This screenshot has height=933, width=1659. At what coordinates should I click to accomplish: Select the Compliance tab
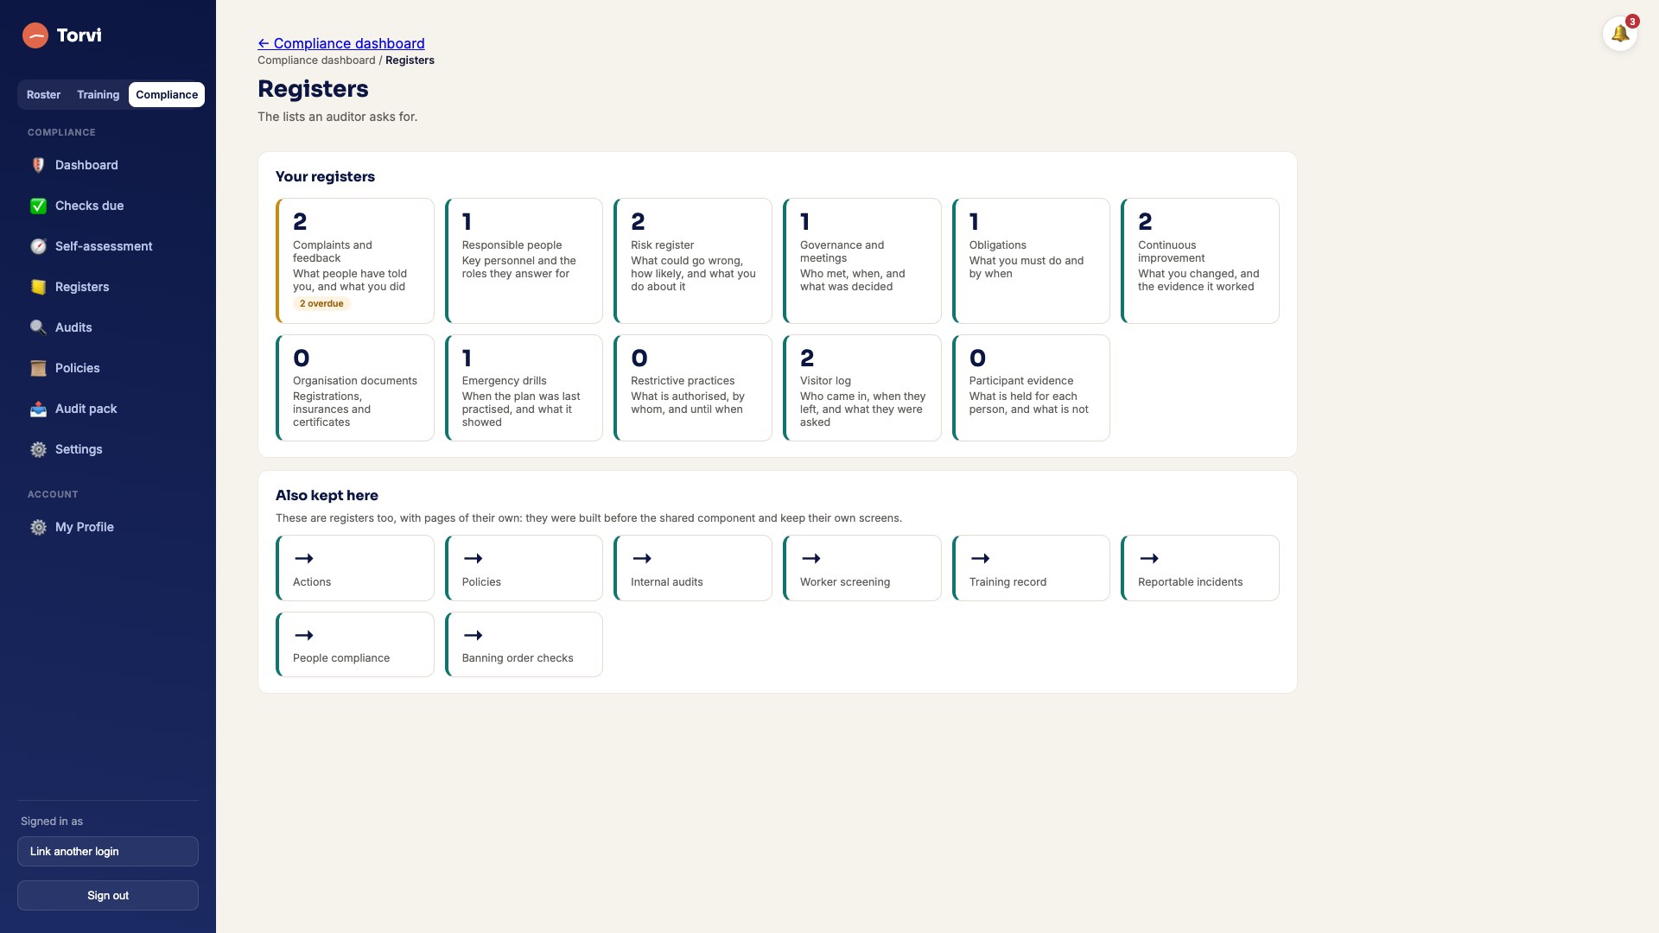[x=167, y=95]
